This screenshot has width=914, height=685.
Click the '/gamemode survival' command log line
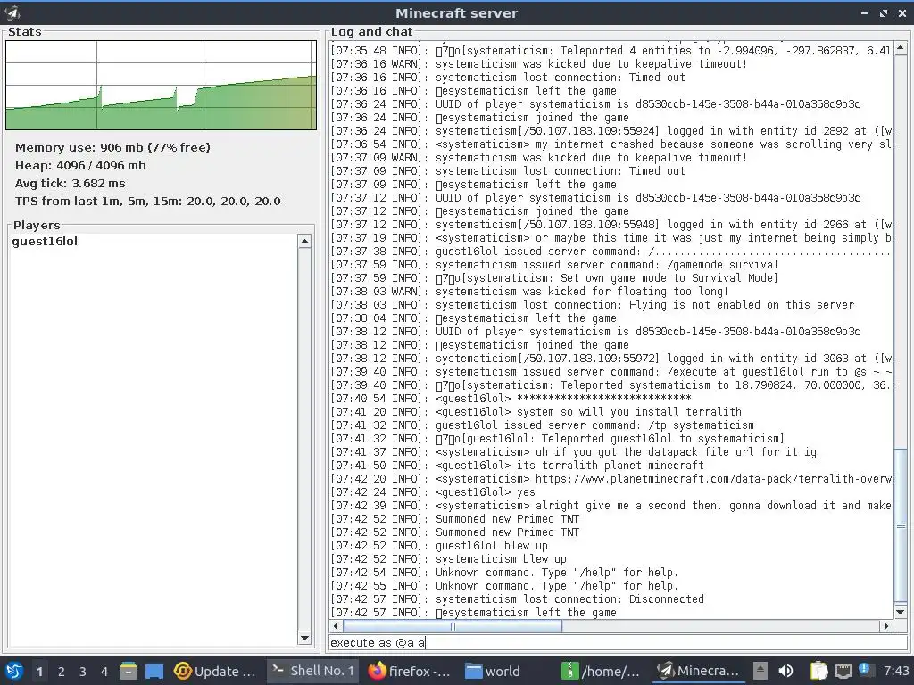click(x=554, y=264)
